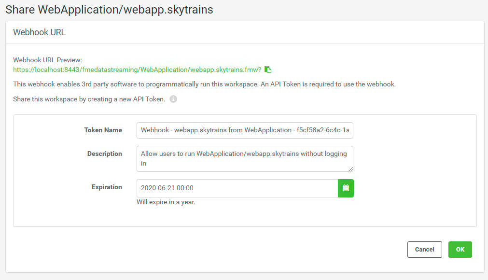
Task: Open the green calendar date picker
Action: pos(346,188)
